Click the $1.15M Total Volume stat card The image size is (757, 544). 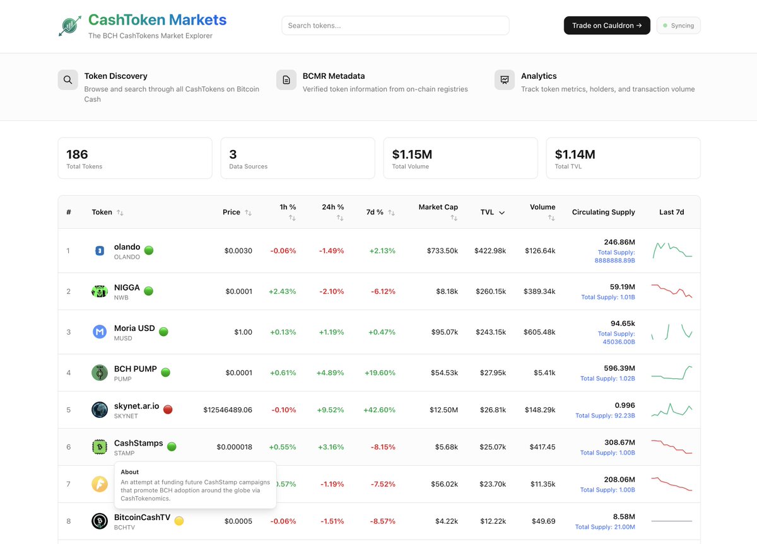461,158
